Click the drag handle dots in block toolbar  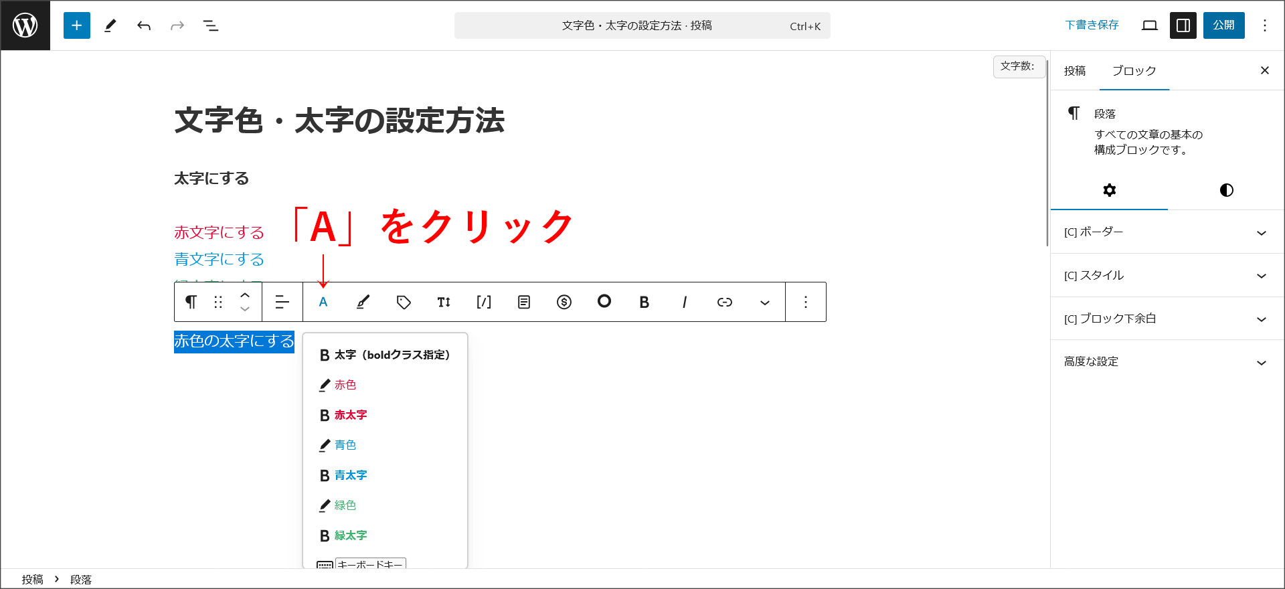[x=218, y=302]
